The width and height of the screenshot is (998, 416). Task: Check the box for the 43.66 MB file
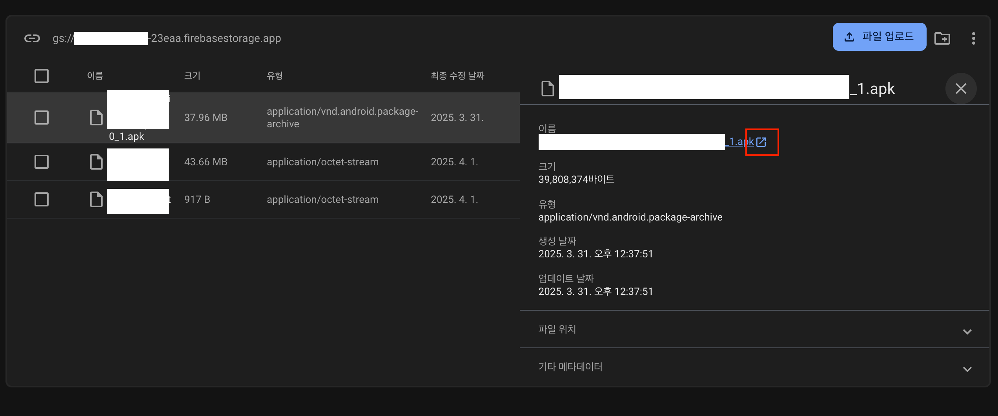click(x=42, y=162)
